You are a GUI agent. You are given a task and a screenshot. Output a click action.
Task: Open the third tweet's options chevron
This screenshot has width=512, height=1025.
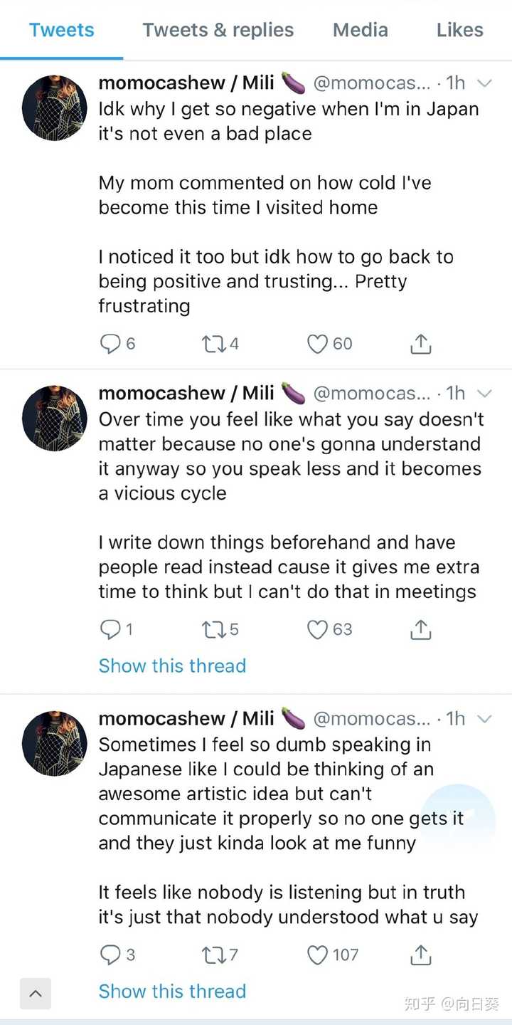[484, 719]
